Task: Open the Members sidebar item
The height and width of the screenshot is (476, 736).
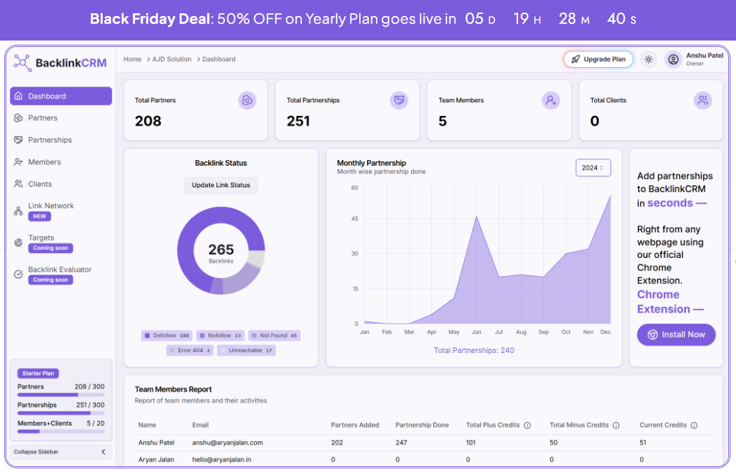Action: coord(44,162)
